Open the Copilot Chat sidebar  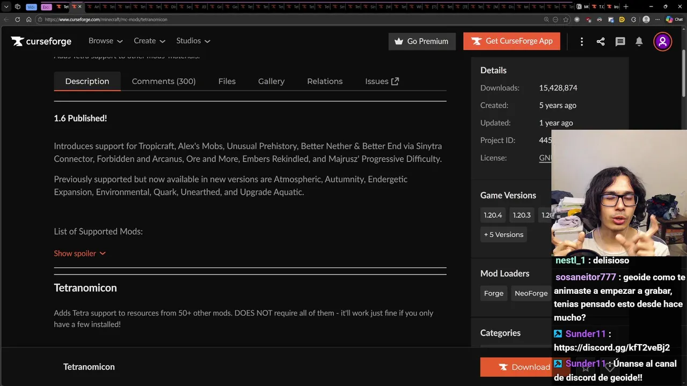[674, 19]
